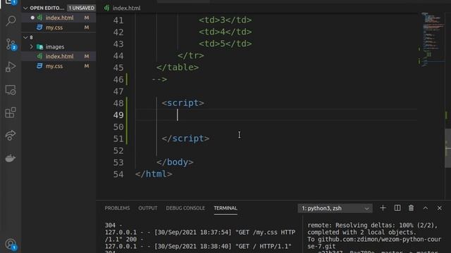
Task: Open my.css in Open Editors list
Action: pyautogui.click(x=54, y=27)
